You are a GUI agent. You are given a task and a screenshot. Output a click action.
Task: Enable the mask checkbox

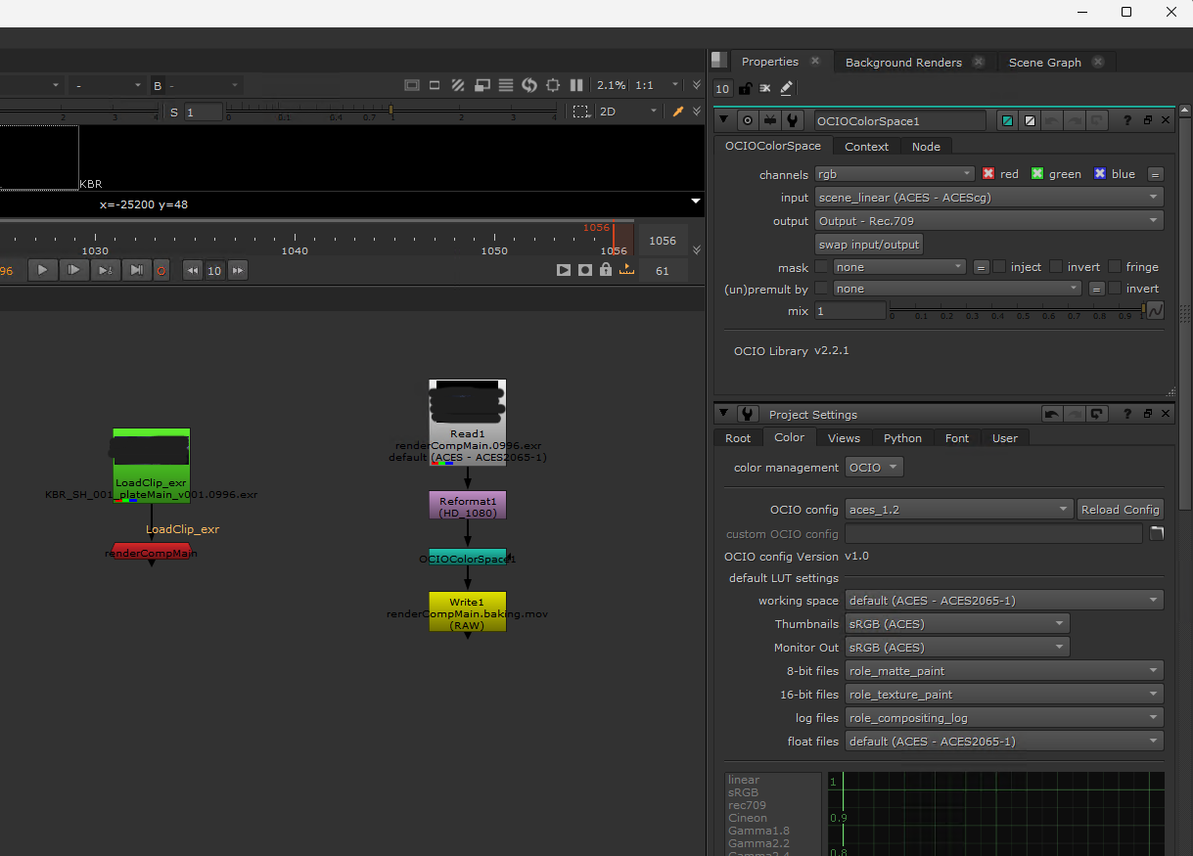[x=822, y=266]
